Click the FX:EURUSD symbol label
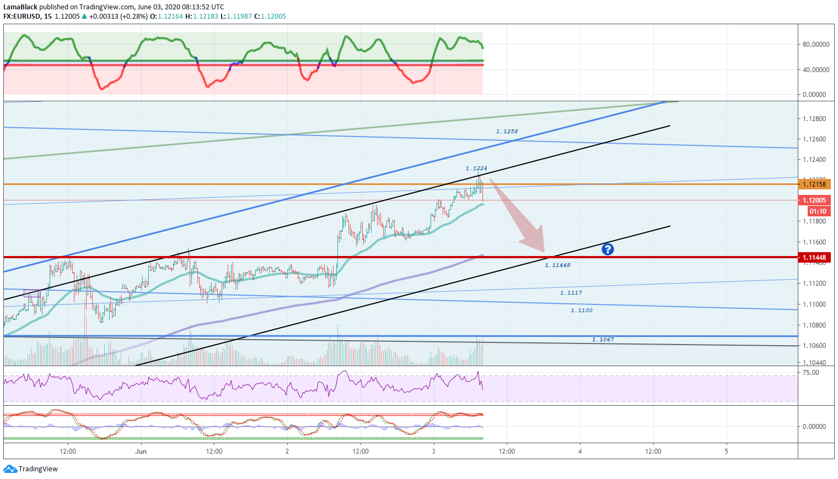The image size is (838, 479). (x=22, y=17)
